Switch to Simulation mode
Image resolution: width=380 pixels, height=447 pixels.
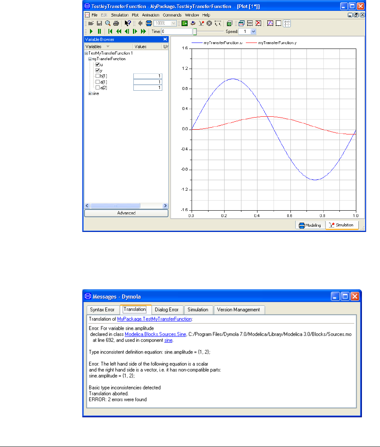click(342, 225)
